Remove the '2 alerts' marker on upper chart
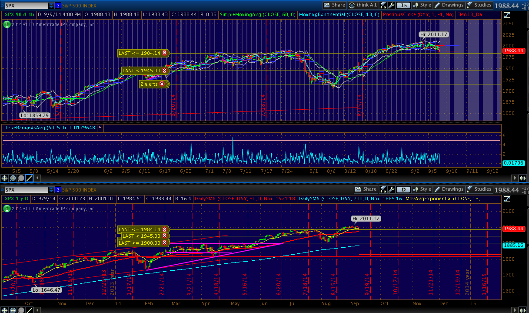This screenshot has width=529, height=313. point(162,84)
